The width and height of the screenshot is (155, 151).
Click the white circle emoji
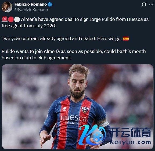pos(17,20)
